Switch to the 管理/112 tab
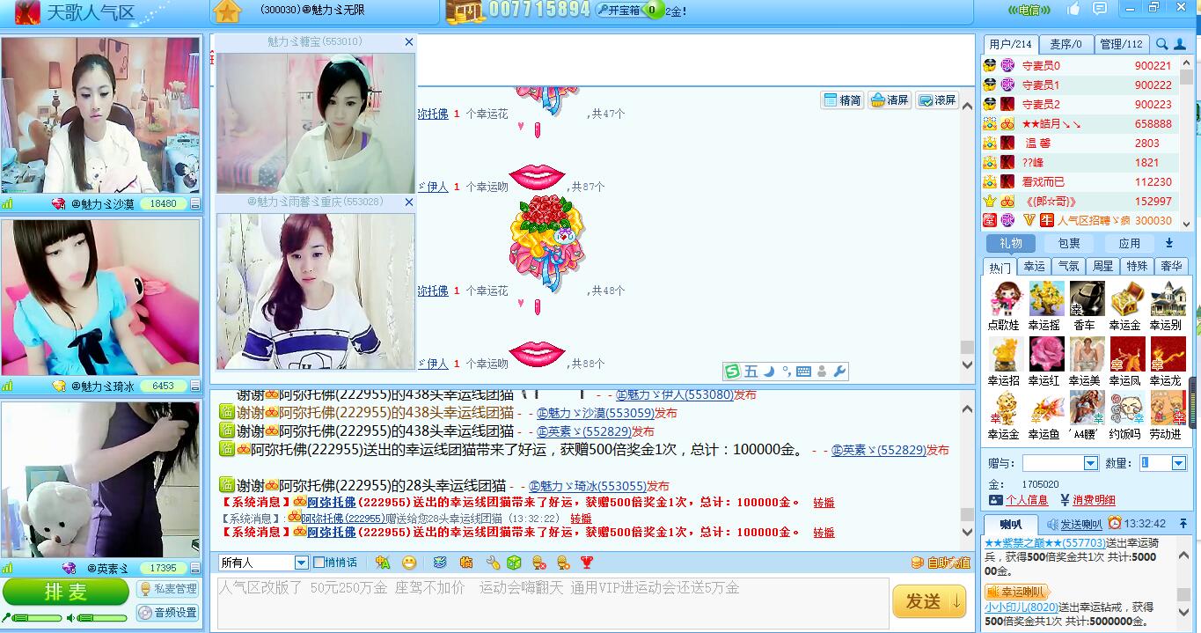 coord(1121,44)
